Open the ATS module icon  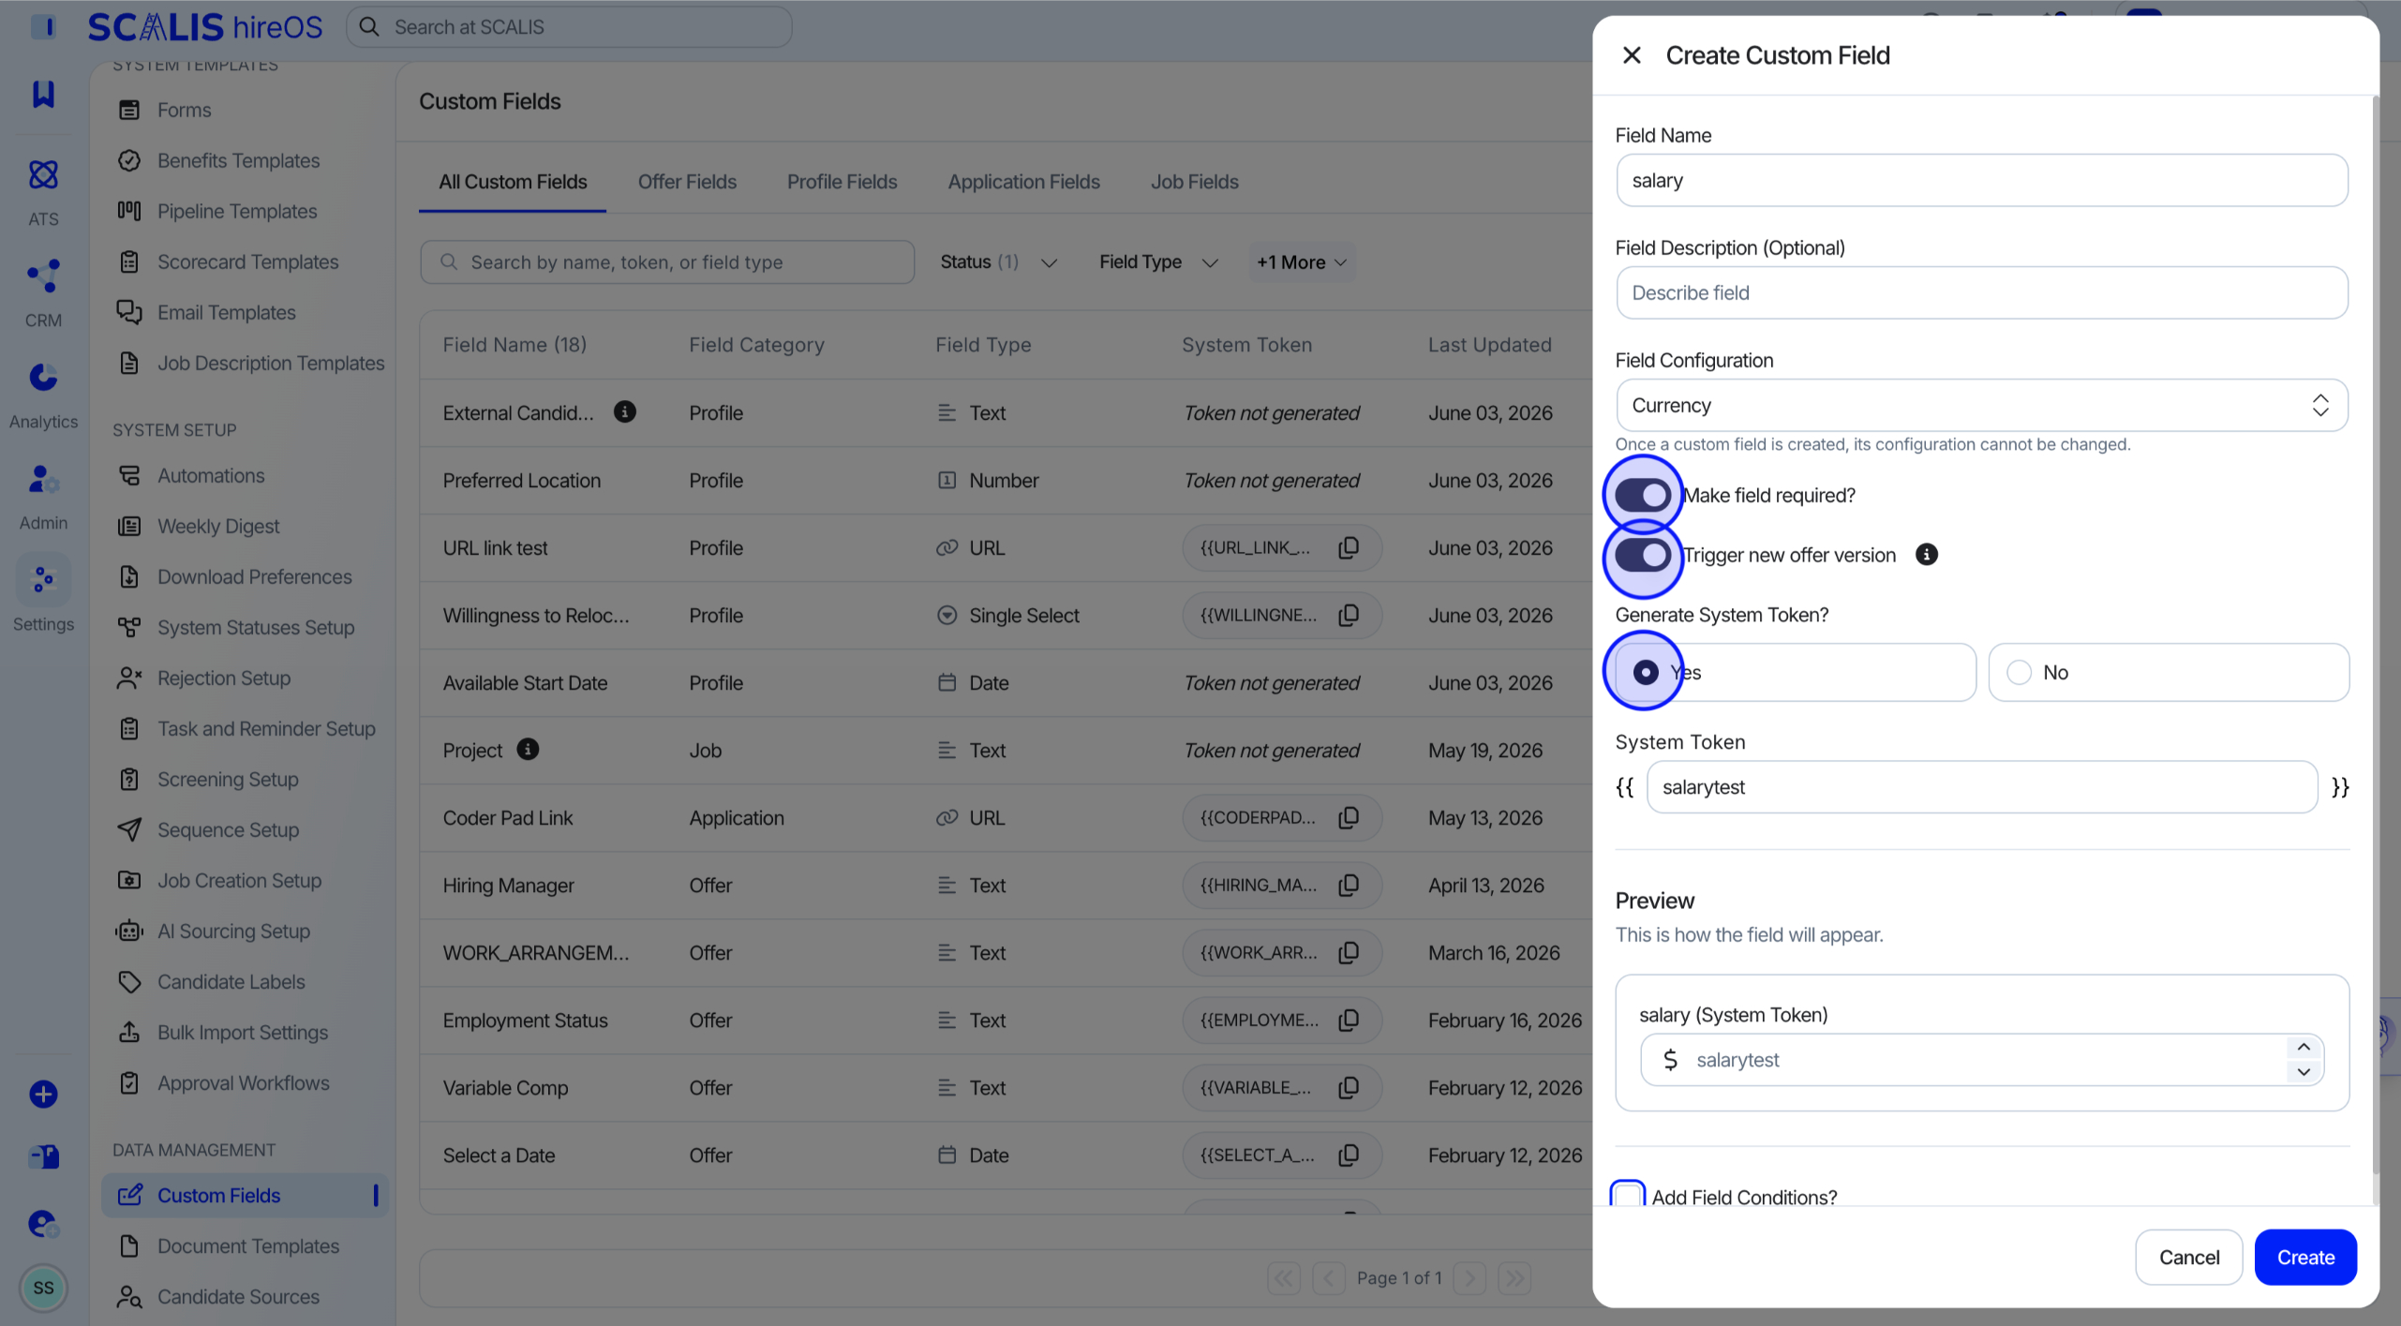point(43,175)
